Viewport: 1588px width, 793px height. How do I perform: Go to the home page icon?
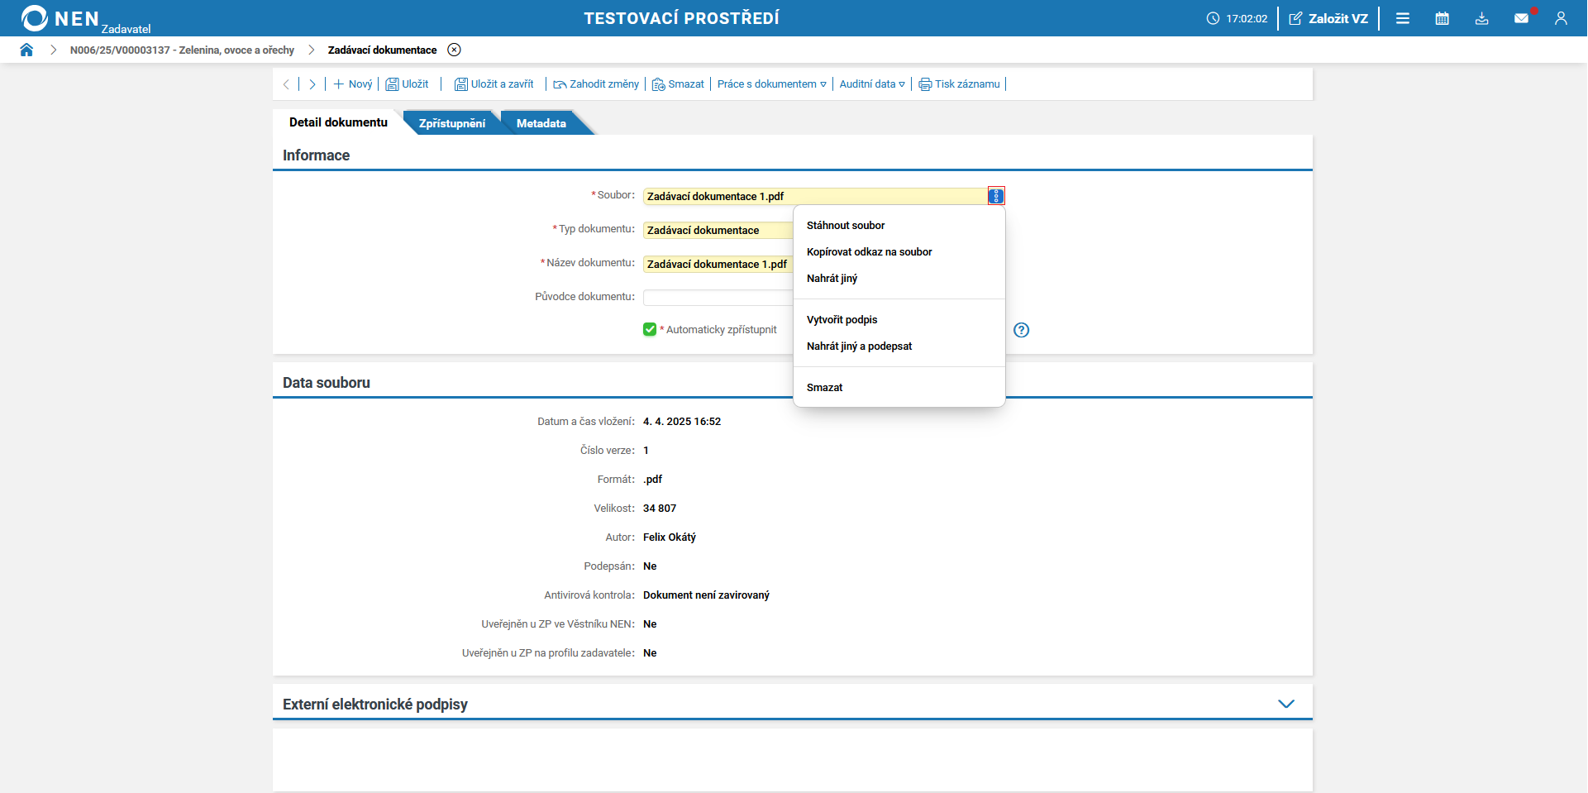pyautogui.click(x=26, y=50)
